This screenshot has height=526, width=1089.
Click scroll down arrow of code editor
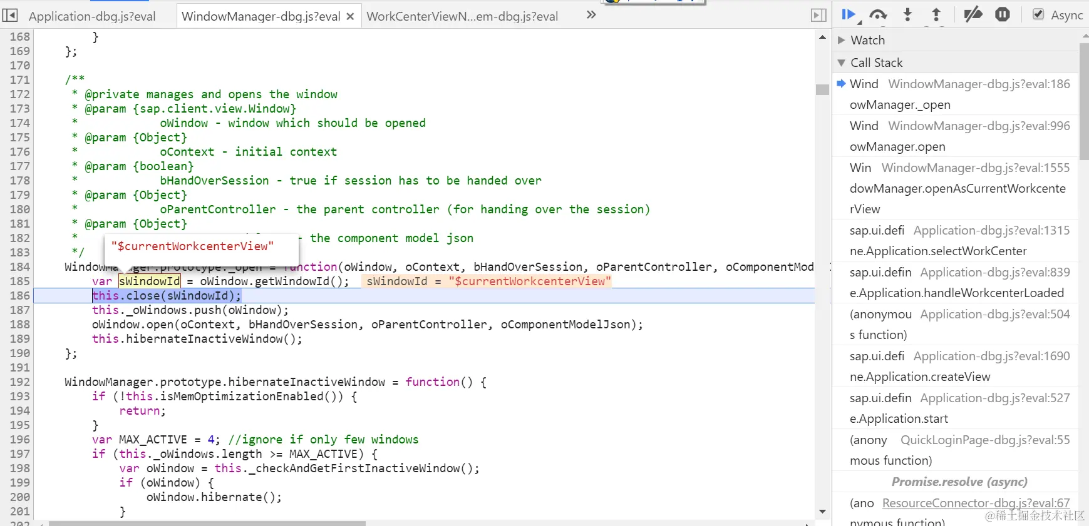(822, 512)
